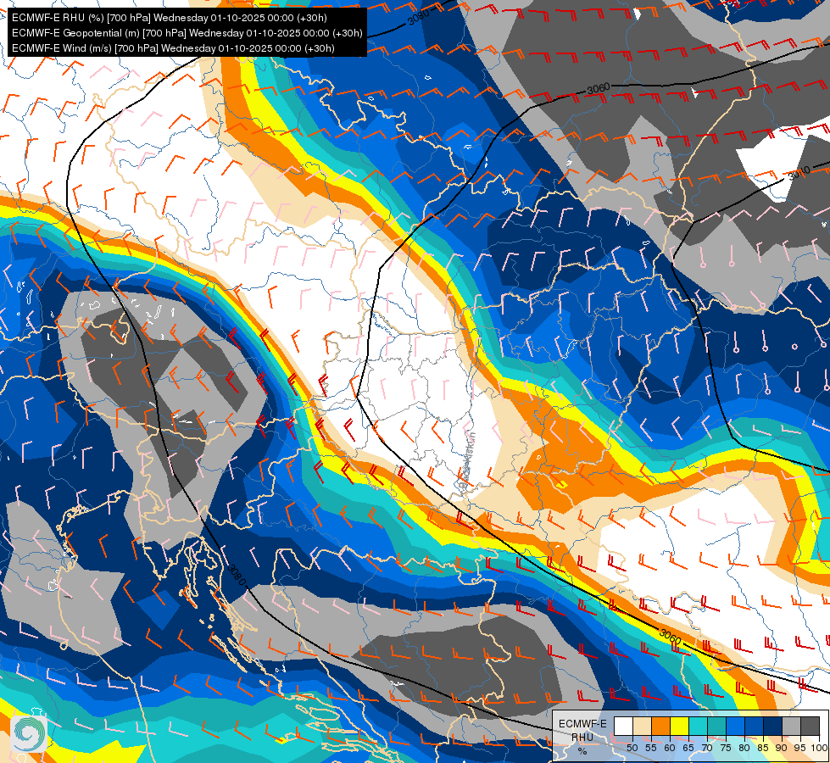Click the '3060' contour label near the bottom right
The height and width of the screenshot is (763, 830).
[x=670, y=637]
